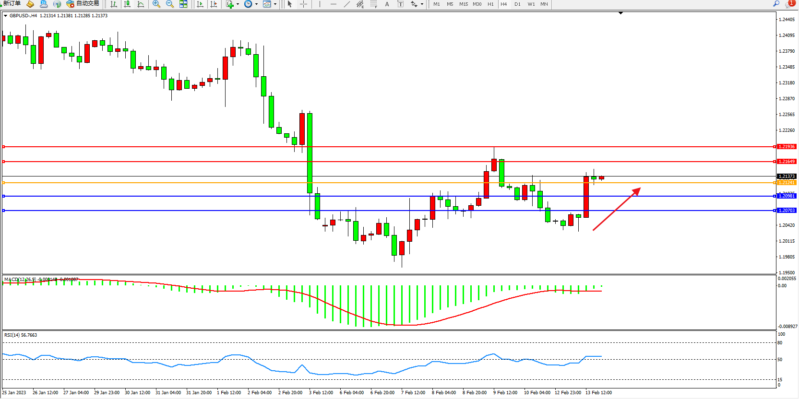Expand the chart templates dropdown arrow
The height and width of the screenshot is (399, 799).
click(x=275, y=4)
